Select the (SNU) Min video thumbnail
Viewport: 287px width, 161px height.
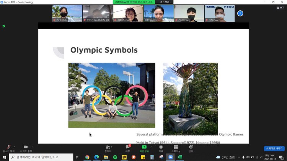point(67,13)
